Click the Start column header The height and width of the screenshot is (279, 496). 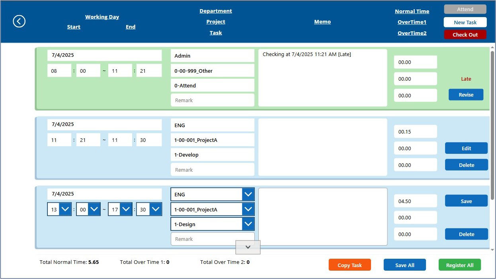coord(74,27)
